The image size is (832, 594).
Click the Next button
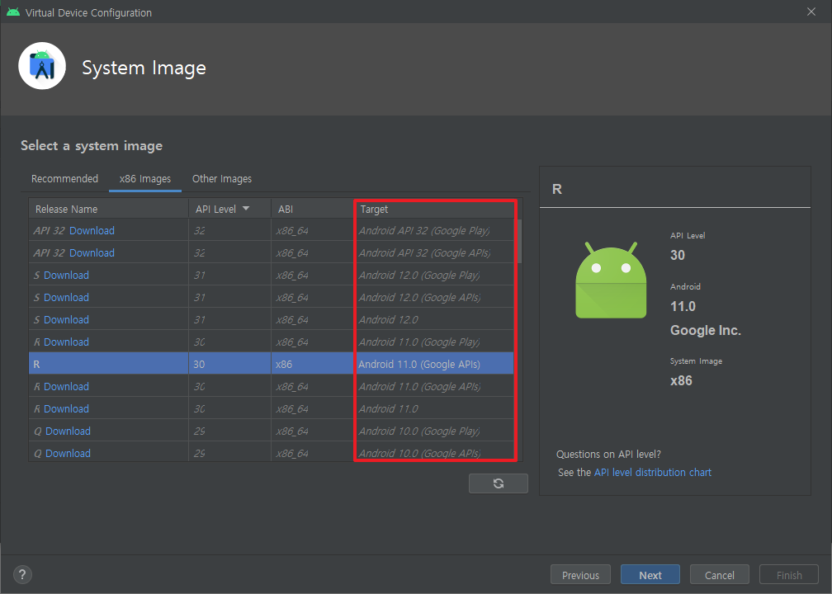click(x=650, y=575)
